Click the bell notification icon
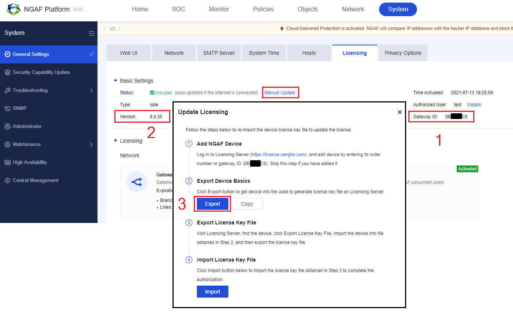Viewport: 513px width, 316px height. (282, 29)
